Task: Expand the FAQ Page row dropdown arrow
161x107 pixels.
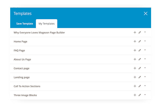Action: tap(145, 50)
